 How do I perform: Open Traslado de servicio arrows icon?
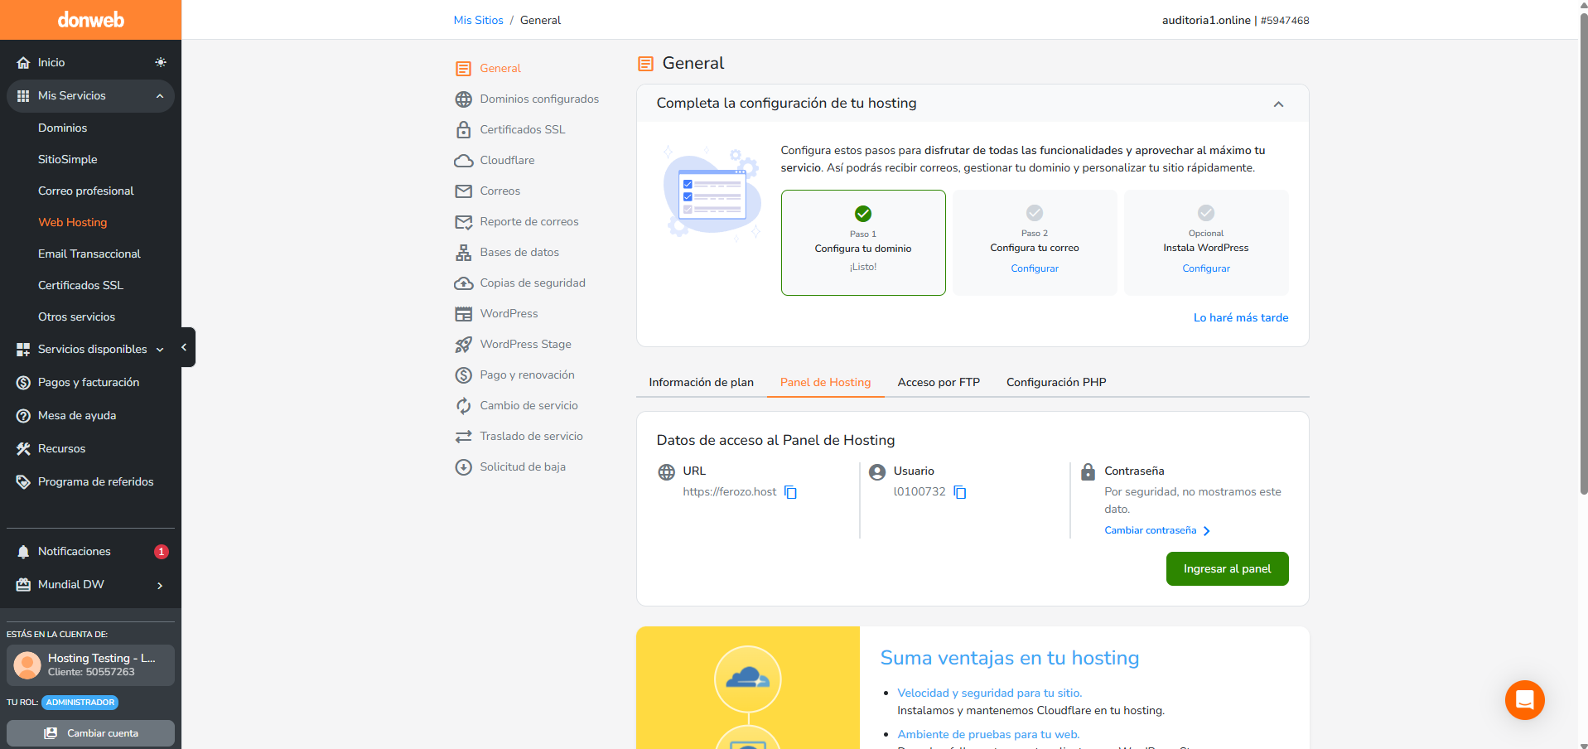pyautogui.click(x=463, y=437)
